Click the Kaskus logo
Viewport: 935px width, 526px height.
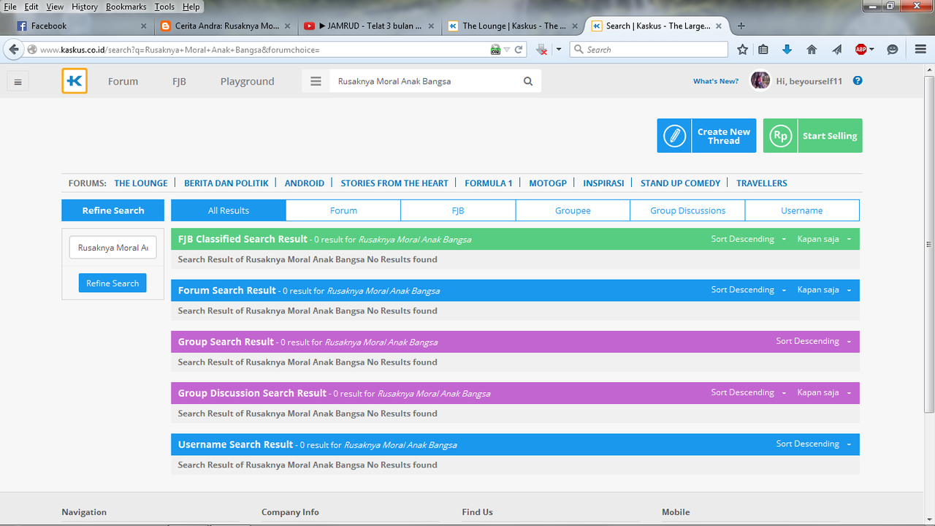click(x=75, y=81)
